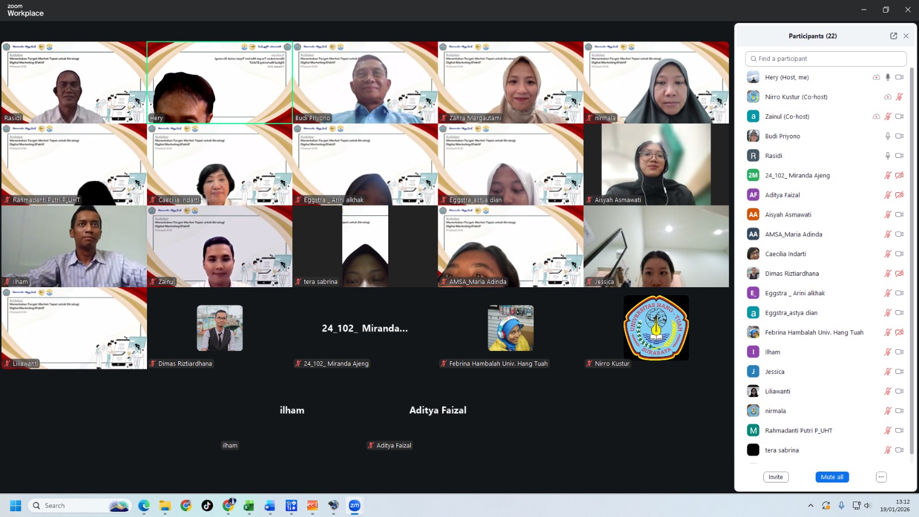
Task: Click Rasidi's camera icon in list
Action: (899, 156)
